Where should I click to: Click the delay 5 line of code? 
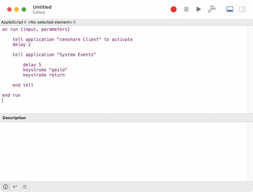(x=32, y=65)
